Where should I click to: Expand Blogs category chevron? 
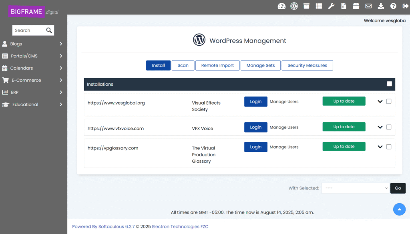(61, 44)
